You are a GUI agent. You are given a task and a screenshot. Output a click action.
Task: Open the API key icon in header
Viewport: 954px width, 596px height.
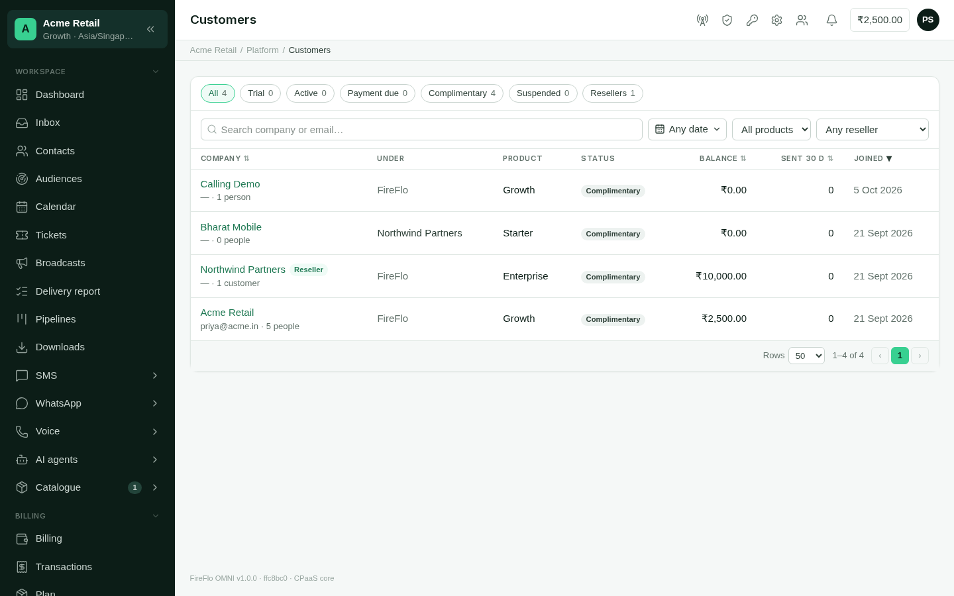(x=752, y=20)
